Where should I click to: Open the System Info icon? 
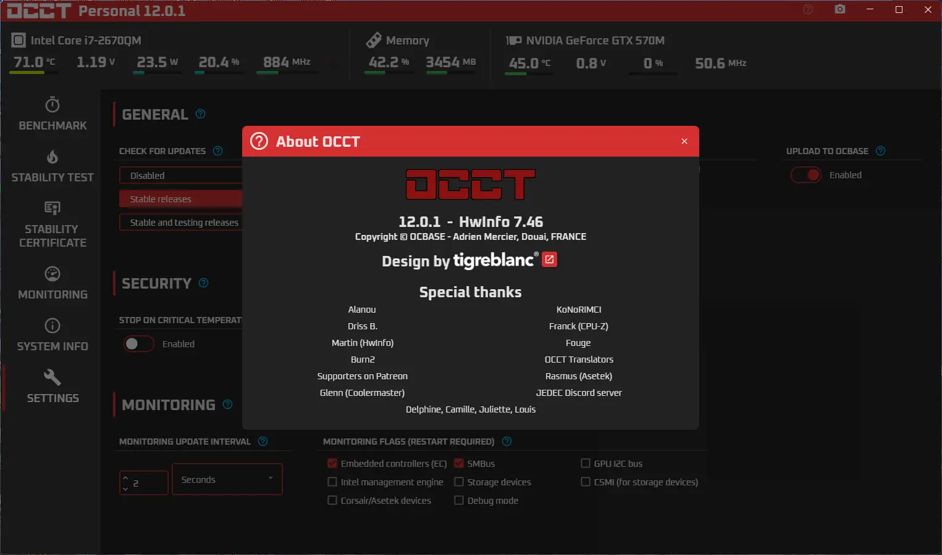coord(53,326)
